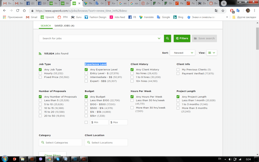Check Less than 5 proposals box
Image resolution: width=259 pixels, height=162 pixels.
(40, 100)
